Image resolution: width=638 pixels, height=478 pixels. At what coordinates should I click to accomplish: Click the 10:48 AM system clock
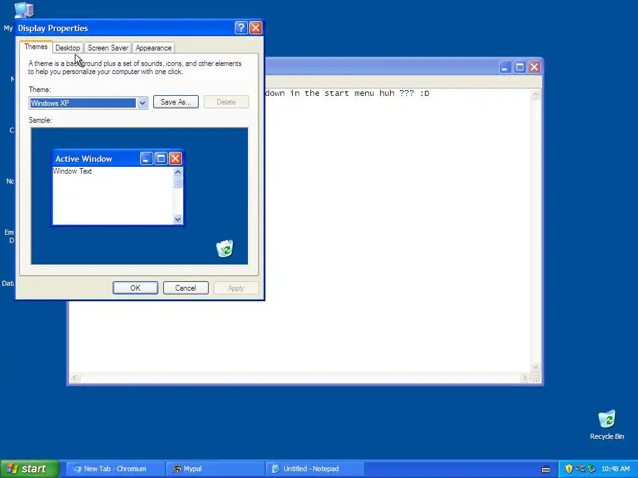pyautogui.click(x=615, y=469)
